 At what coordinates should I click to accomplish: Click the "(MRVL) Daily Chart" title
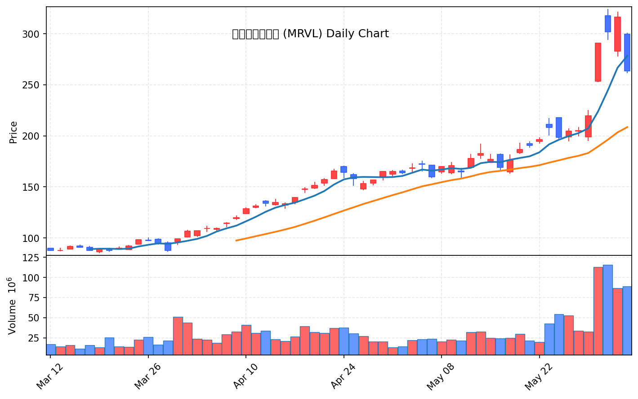310,34
